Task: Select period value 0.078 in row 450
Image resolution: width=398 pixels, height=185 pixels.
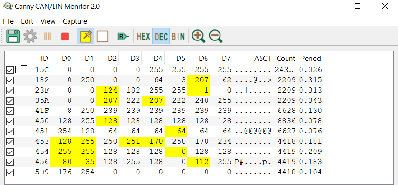Action: [310, 121]
